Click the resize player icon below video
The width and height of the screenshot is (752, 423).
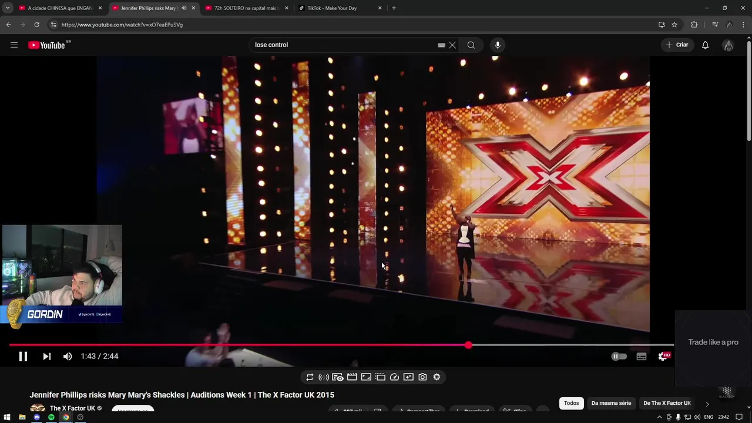pos(366,377)
